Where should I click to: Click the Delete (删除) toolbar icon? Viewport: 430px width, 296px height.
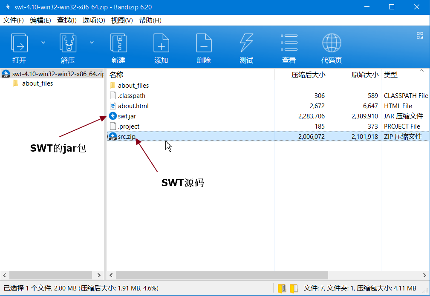point(204,43)
